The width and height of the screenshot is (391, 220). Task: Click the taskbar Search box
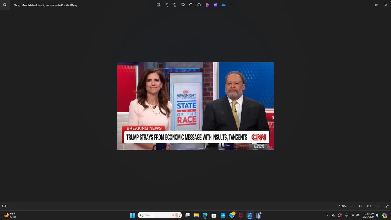click(160, 215)
